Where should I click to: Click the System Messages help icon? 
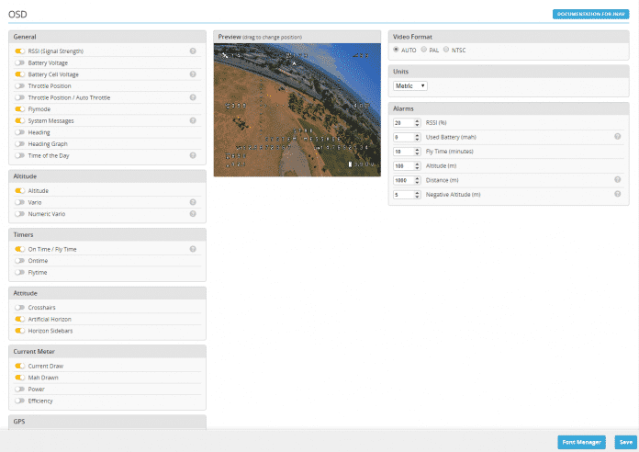tap(193, 120)
